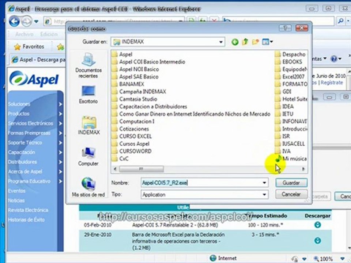Image resolution: width=351 pixels, height=263 pixels.
Task: Open the zoom level 100% control
Action: coord(328,259)
